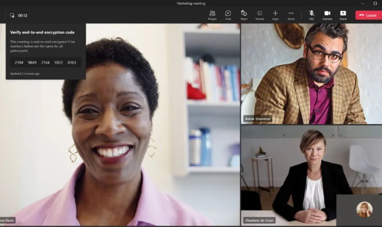Open the meeting Chat
The height and width of the screenshot is (227, 382).
pos(228,15)
